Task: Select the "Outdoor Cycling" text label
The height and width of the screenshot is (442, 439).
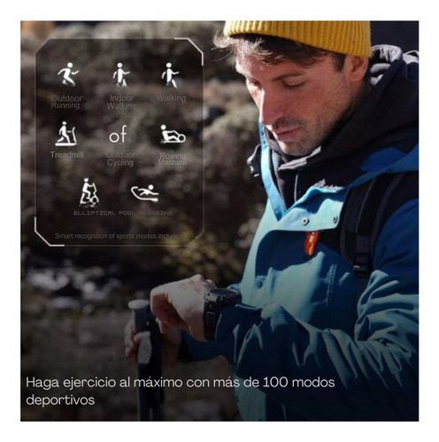Action: 120,158
